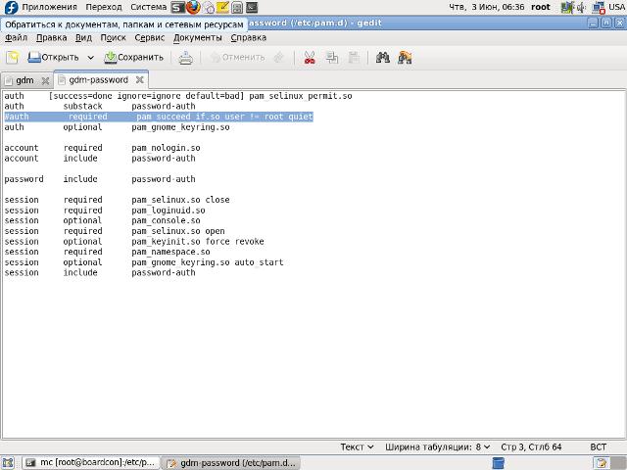Click the Paste toolbar icon
Viewport: 627px width, 470px height.
pyautogui.click(x=353, y=58)
